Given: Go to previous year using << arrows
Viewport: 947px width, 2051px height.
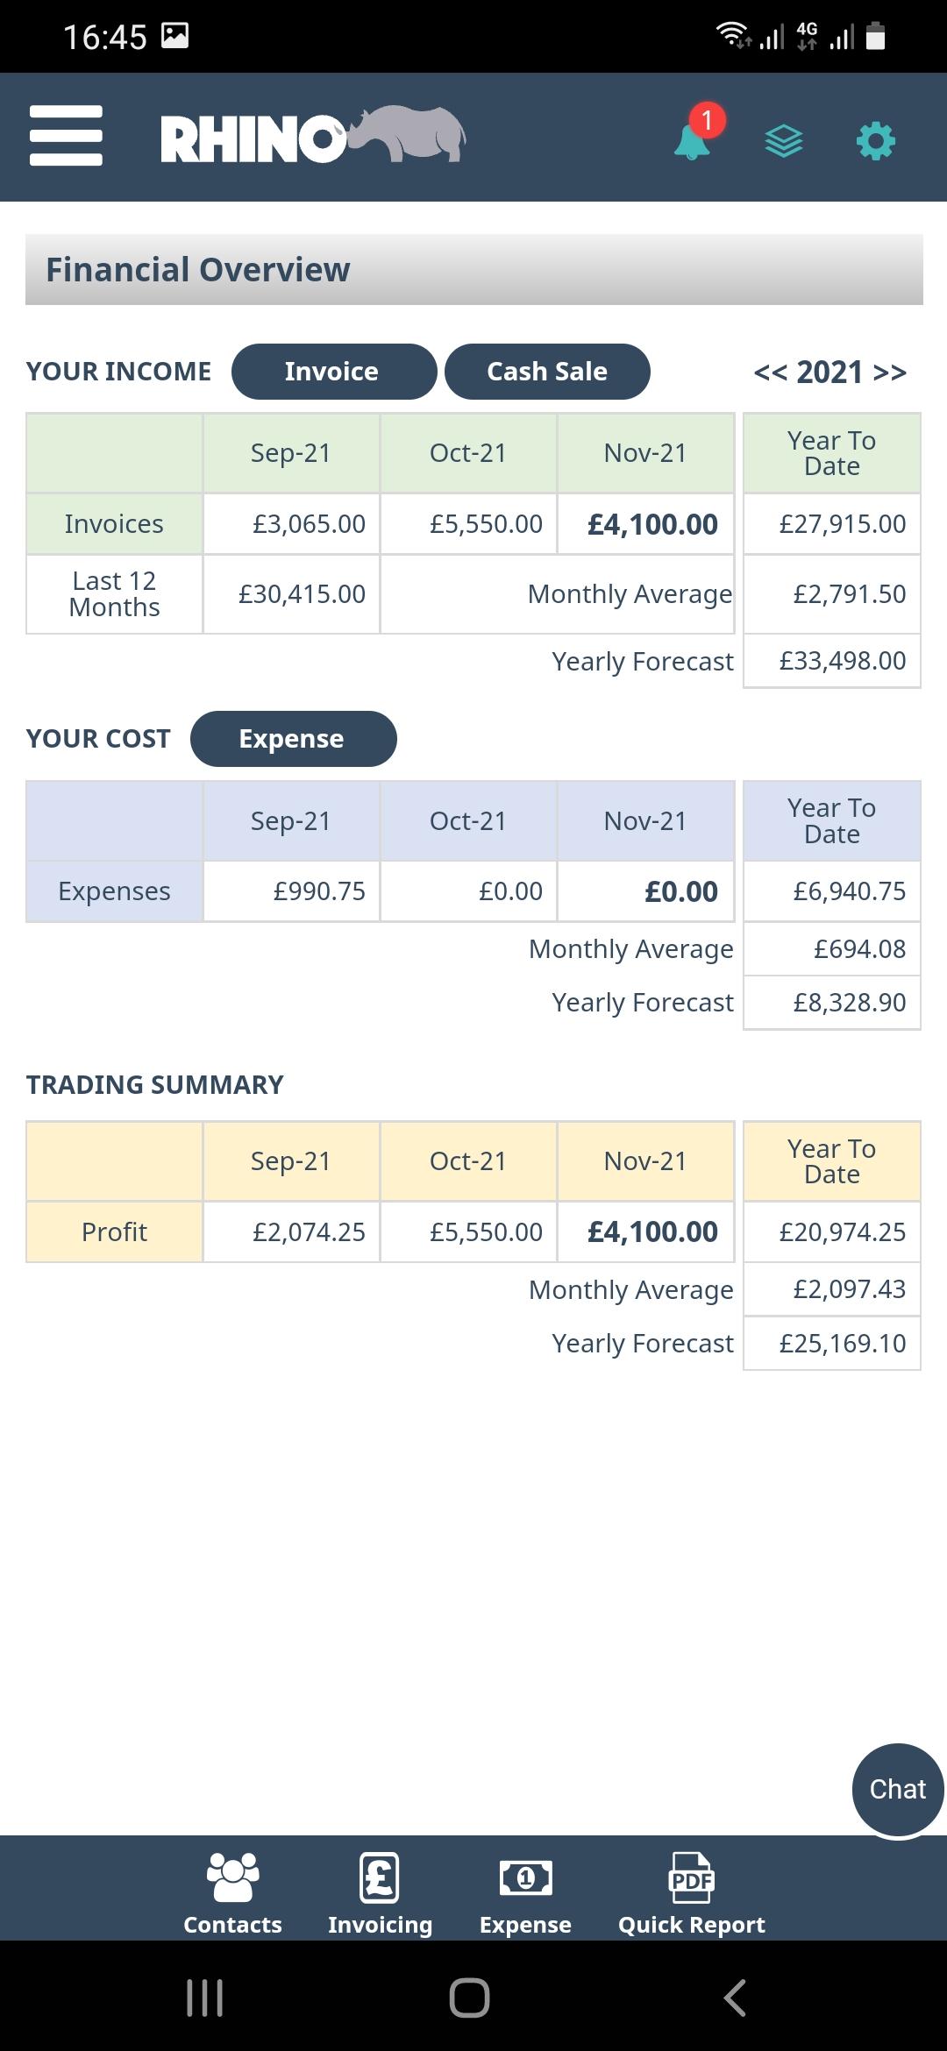Looking at the screenshot, I should point(771,373).
